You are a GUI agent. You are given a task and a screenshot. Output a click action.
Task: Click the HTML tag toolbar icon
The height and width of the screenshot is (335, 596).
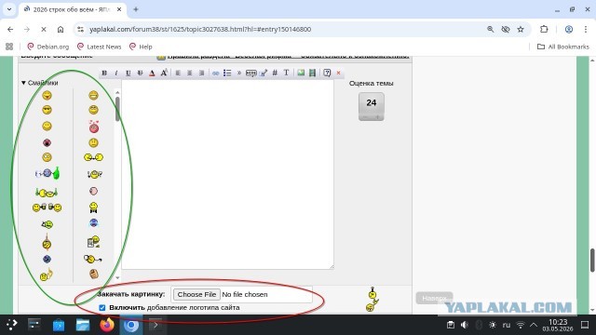coord(251,73)
